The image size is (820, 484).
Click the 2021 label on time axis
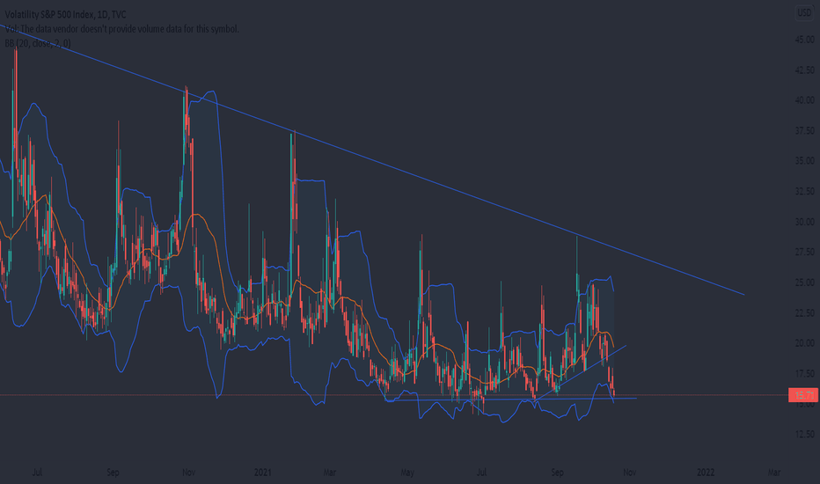pyautogui.click(x=262, y=473)
